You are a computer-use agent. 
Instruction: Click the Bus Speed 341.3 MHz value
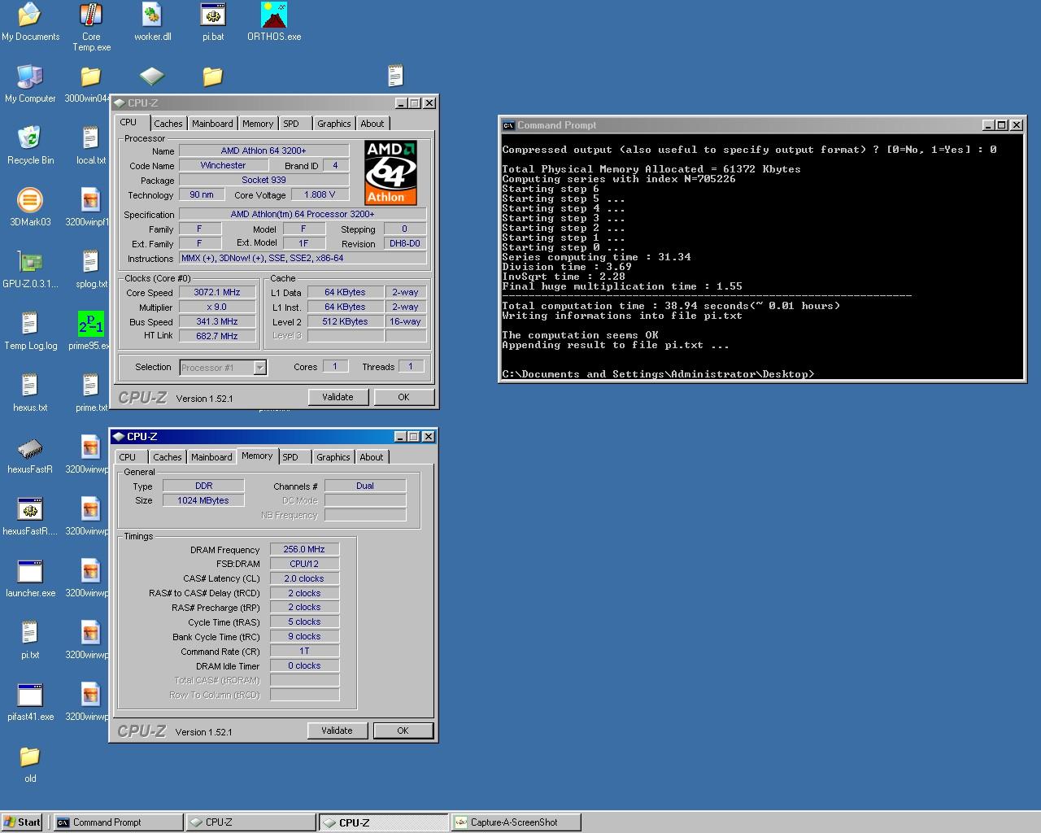pyautogui.click(x=217, y=322)
